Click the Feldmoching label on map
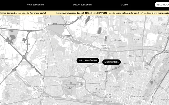Screen dimensions: 169x105 [x=103, y=17]
